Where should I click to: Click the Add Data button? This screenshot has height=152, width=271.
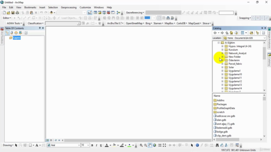click(x=51, y=13)
